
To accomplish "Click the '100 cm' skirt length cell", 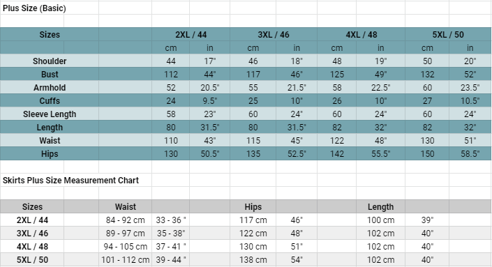I will click(x=380, y=220).
